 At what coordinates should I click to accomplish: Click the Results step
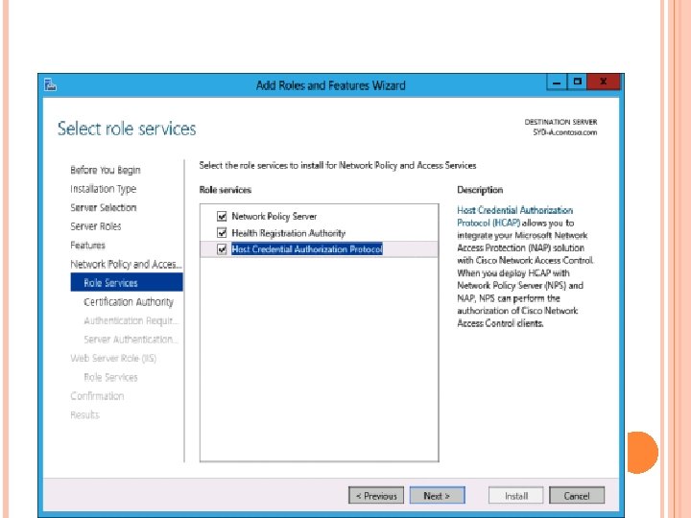coord(84,415)
